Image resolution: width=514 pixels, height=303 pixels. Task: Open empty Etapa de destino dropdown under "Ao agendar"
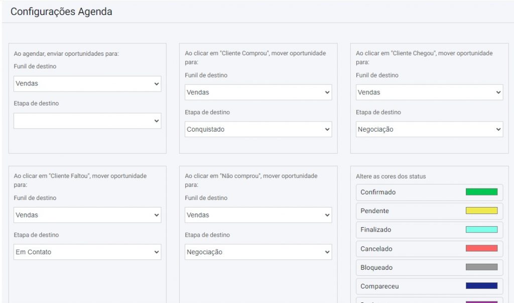87,121
